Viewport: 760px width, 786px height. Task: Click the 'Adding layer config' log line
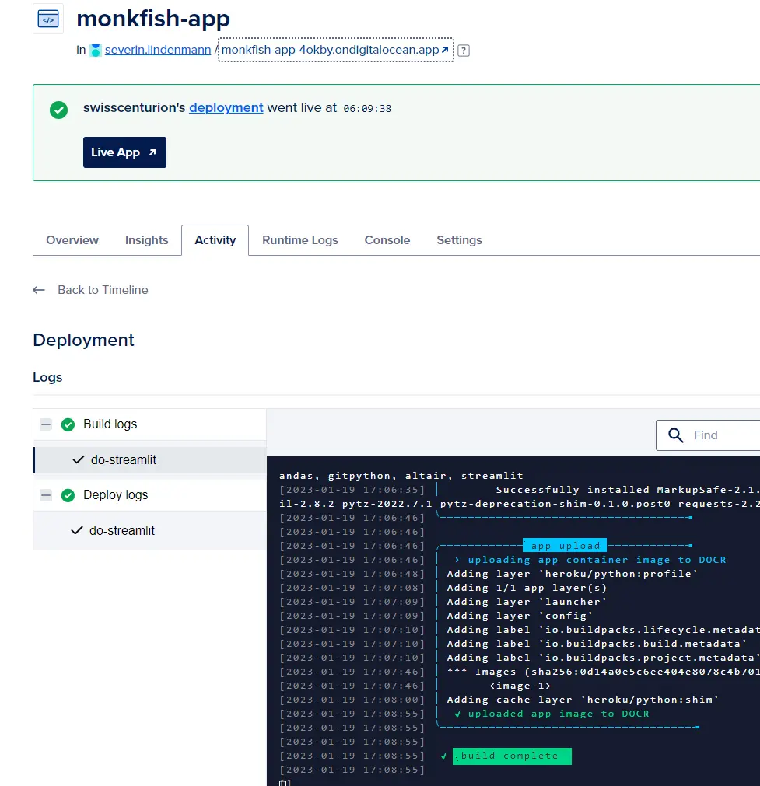pos(520,616)
